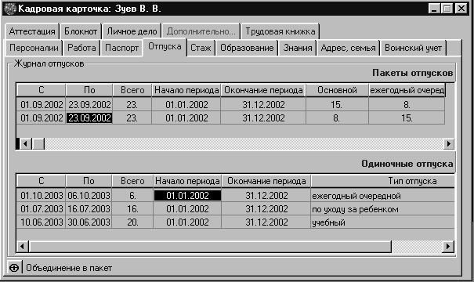The image size is (474, 282).
Task: Click Всего header in Одиночные отпуска table
Action: [132, 181]
